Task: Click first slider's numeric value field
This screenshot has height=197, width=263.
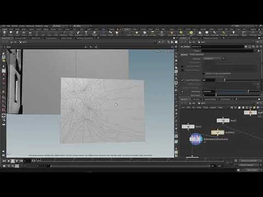Action: [x=209, y=80]
